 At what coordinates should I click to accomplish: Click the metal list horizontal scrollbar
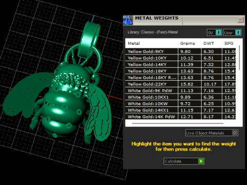pos(178,123)
